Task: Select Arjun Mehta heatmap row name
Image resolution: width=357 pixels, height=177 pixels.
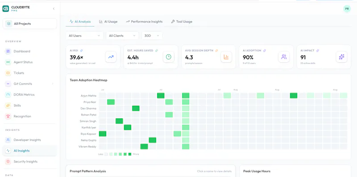Action: 88,96
